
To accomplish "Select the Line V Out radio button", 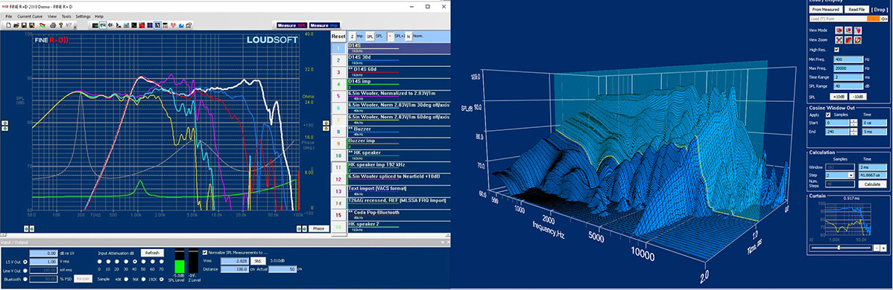I will point(25,270).
